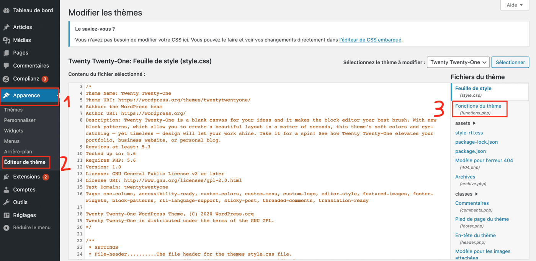Select Éditeur de thème submenu item
The image size is (536, 261).
coord(25,162)
